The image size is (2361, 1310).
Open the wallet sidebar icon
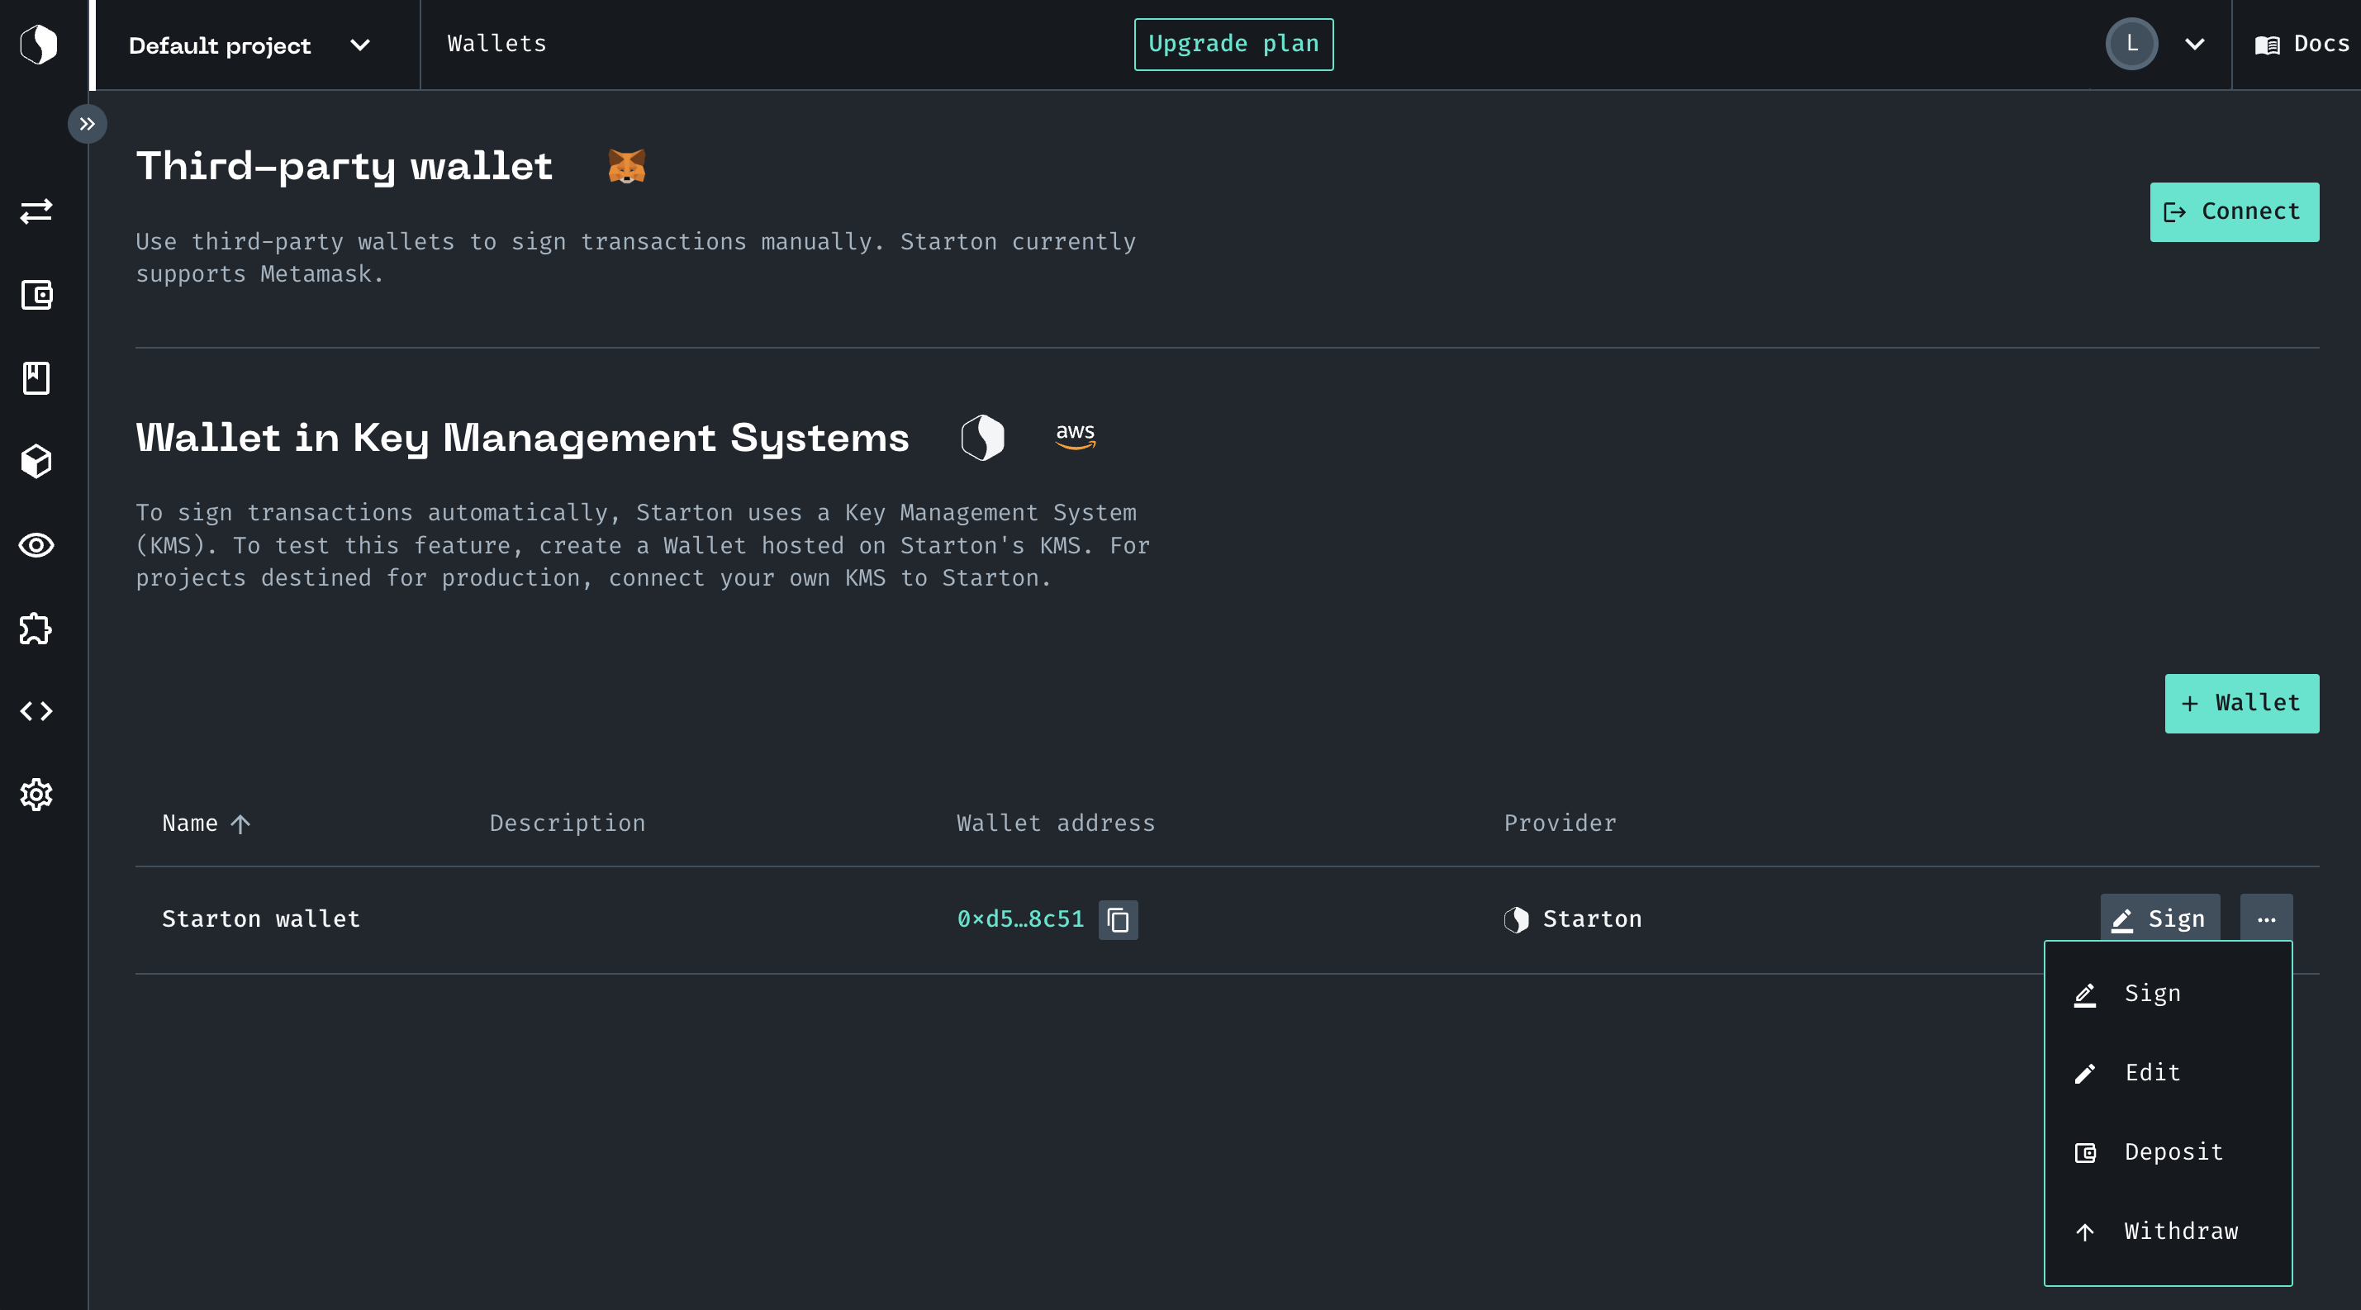[x=36, y=295]
